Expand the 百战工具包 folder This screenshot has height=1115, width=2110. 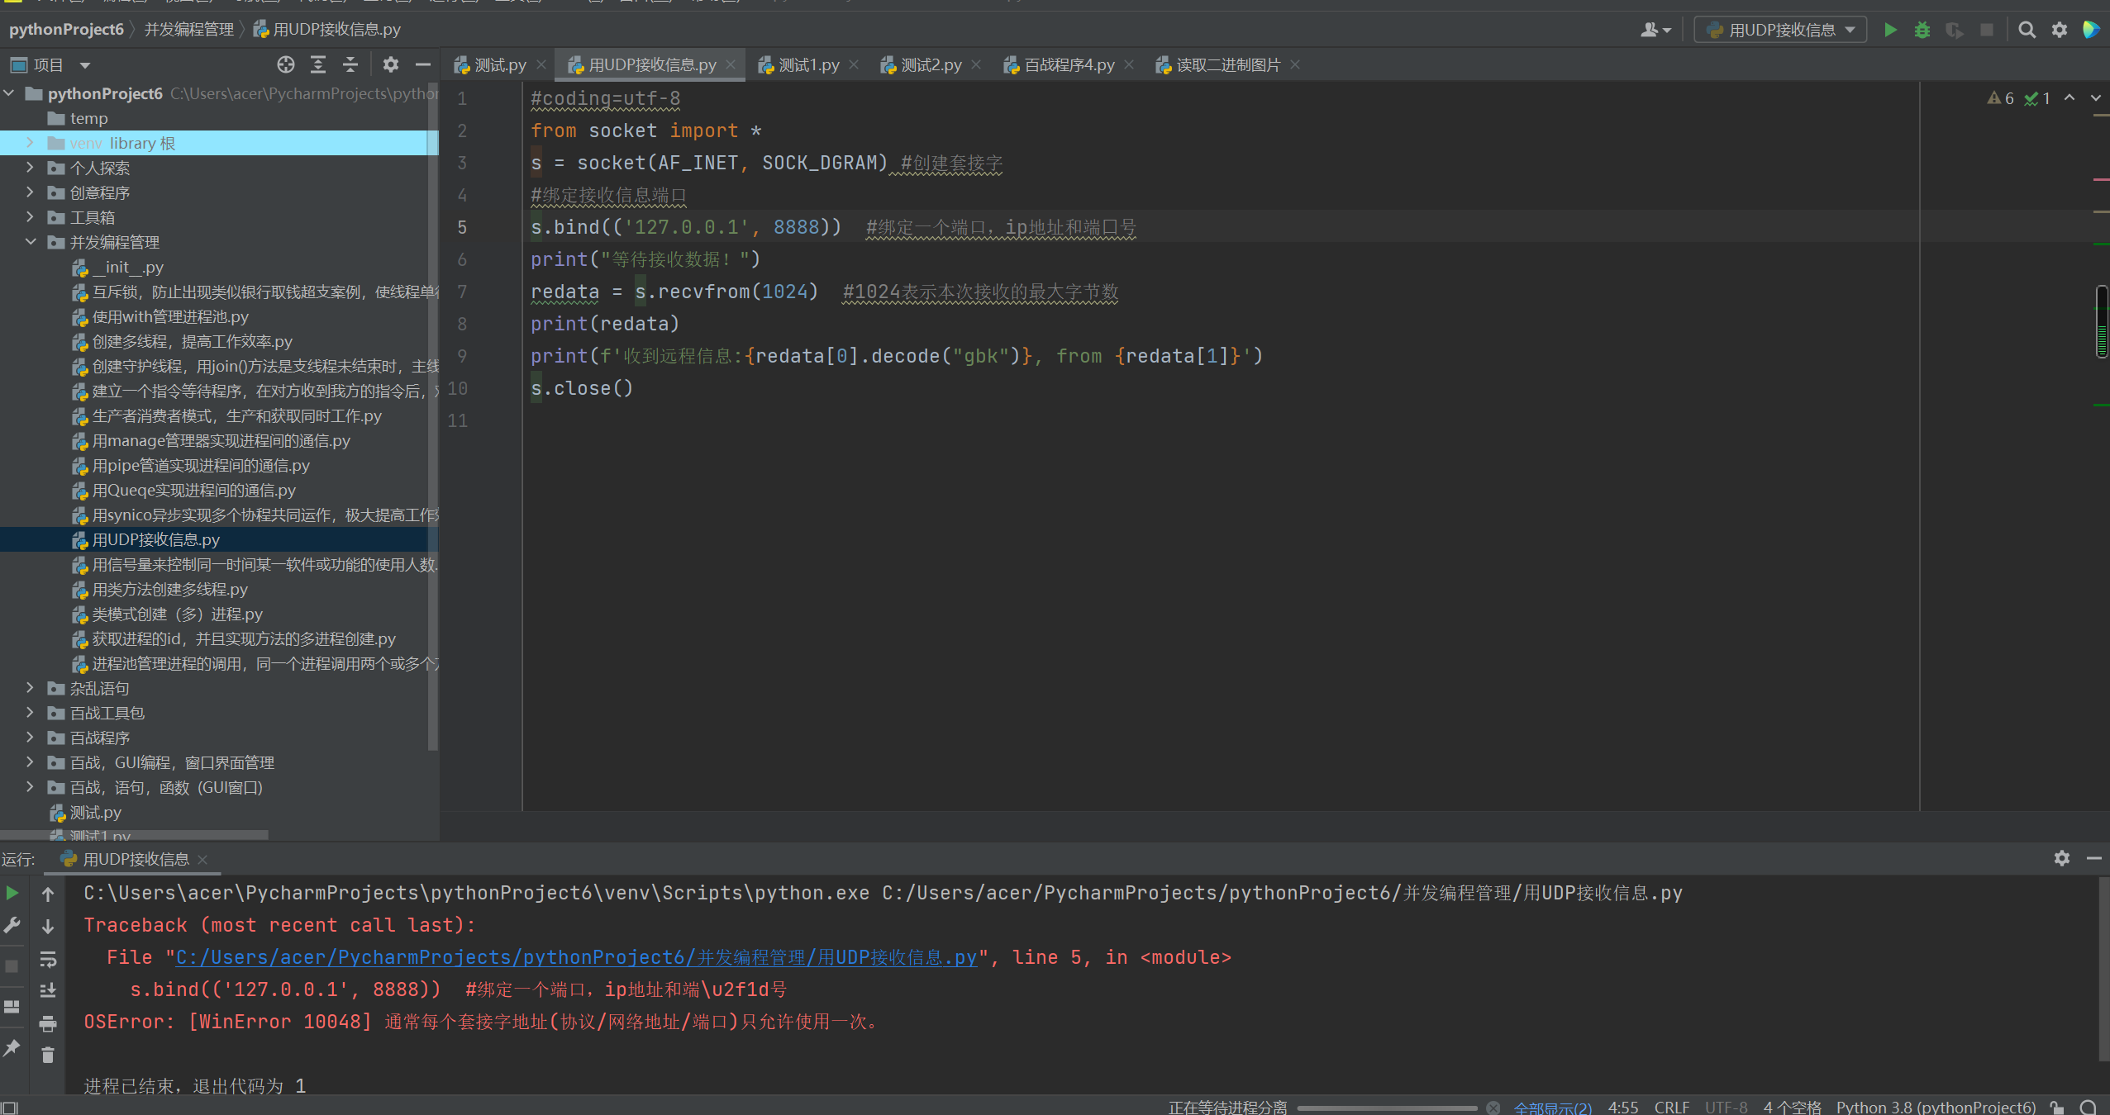[31, 713]
